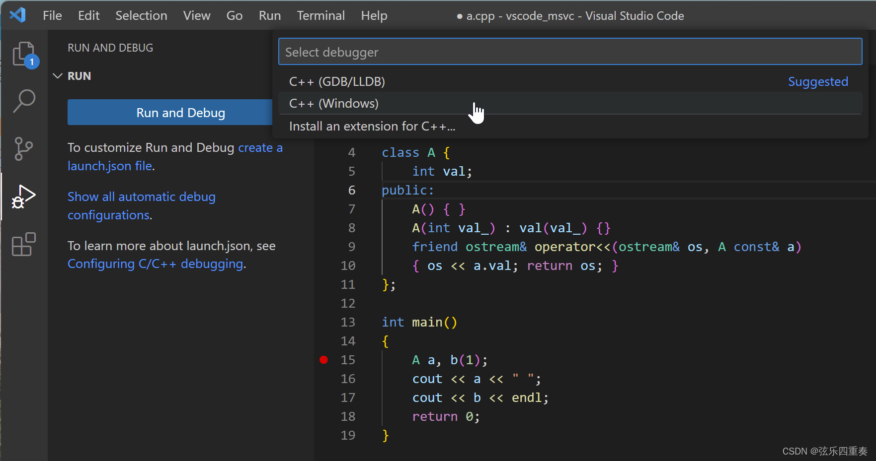Click the VS Code logo icon

coord(18,15)
